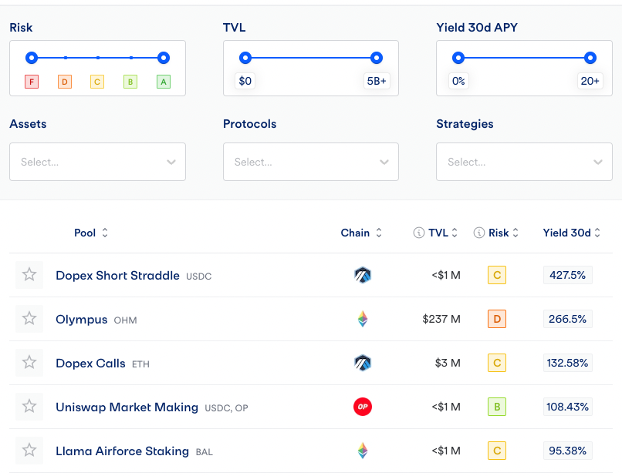Click the yellow C risk label in filter
This screenshot has width=622, height=476.
(x=97, y=82)
